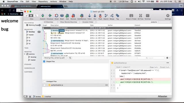Click the Discard hunk button

164,67
